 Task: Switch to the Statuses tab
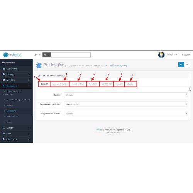click(130, 84)
